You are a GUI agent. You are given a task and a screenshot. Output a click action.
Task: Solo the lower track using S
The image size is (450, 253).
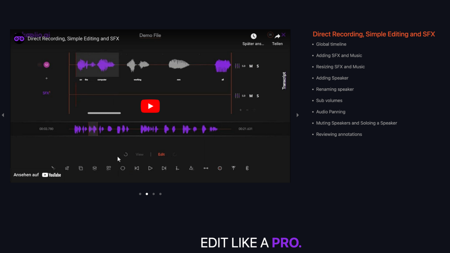coord(258,96)
